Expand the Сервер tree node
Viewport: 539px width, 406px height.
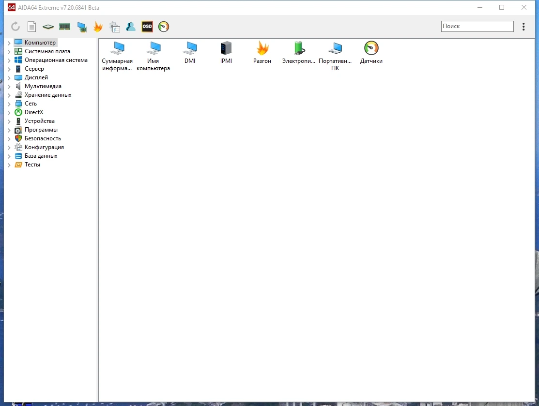pos(9,69)
